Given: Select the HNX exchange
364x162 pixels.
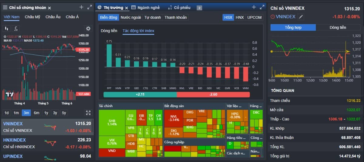Looking at the screenshot, I should tap(240, 17).
